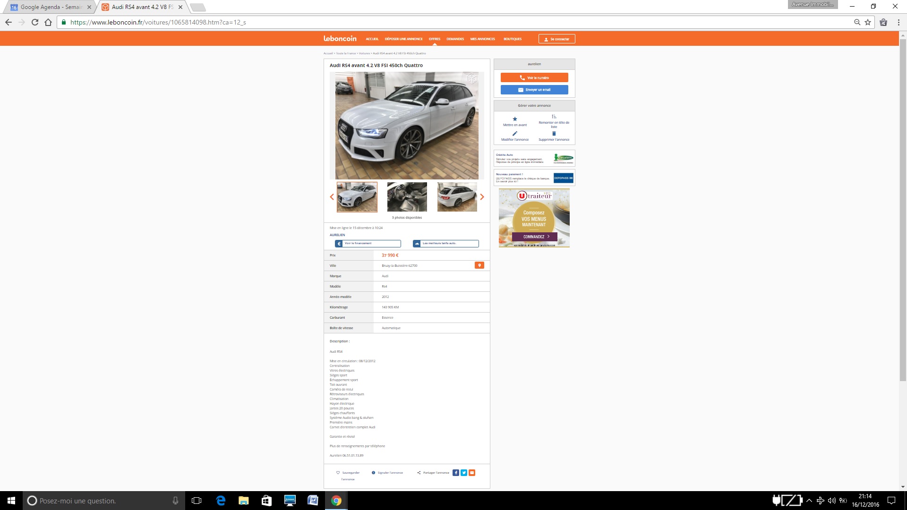This screenshot has width=907, height=510.
Task: Click the Se connecter button
Action: [x=557, y=39]
